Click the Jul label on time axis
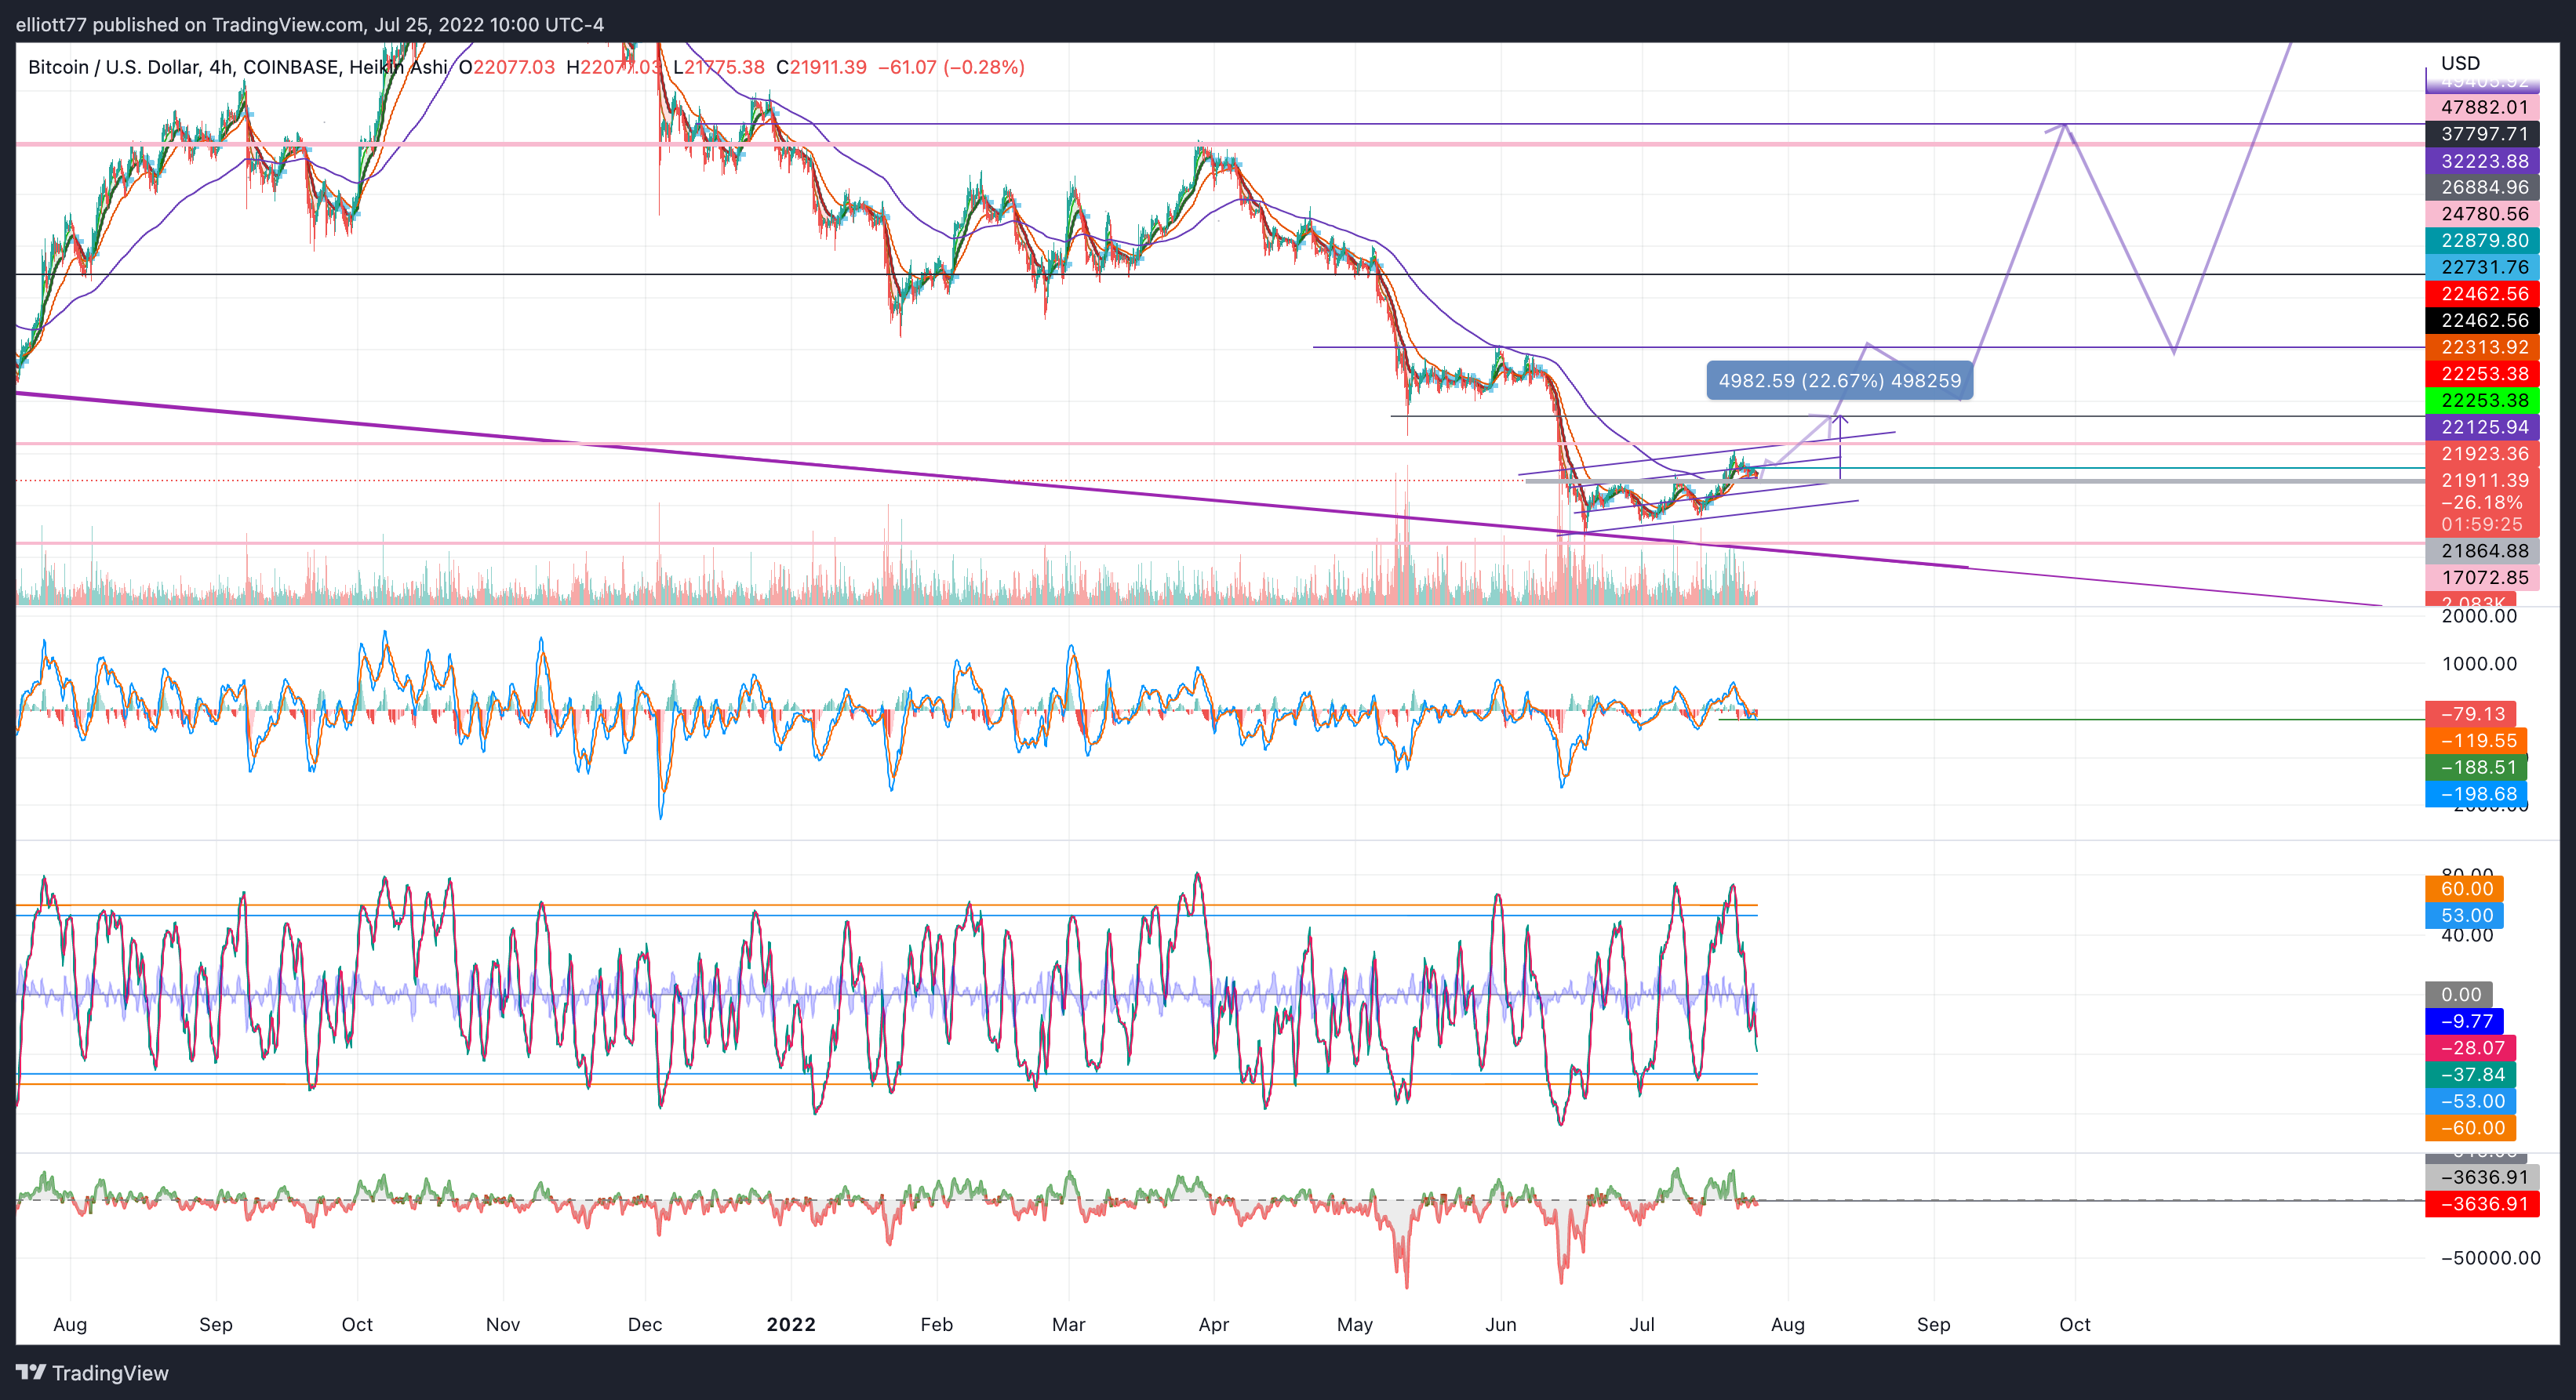 (1642, 1325)
